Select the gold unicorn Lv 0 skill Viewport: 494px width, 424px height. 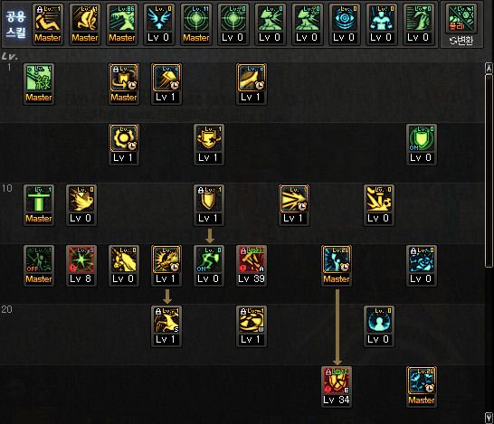124,266
